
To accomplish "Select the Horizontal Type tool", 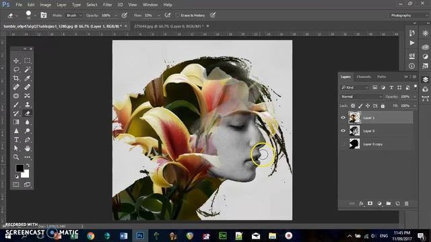I will (16, 140).
